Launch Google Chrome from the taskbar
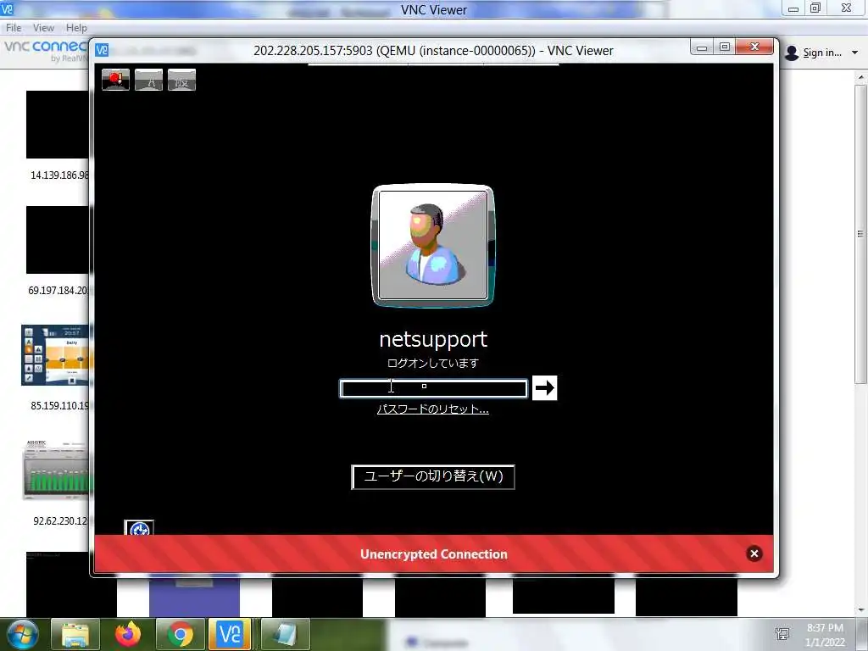This screenshot has height=651, width=868. pyautogui.click(x=181, y=634)
